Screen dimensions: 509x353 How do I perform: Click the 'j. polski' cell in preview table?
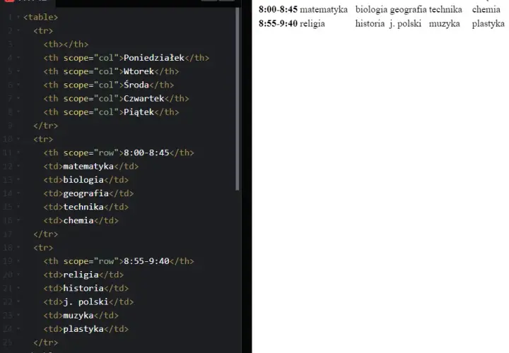tap(406, 24)
